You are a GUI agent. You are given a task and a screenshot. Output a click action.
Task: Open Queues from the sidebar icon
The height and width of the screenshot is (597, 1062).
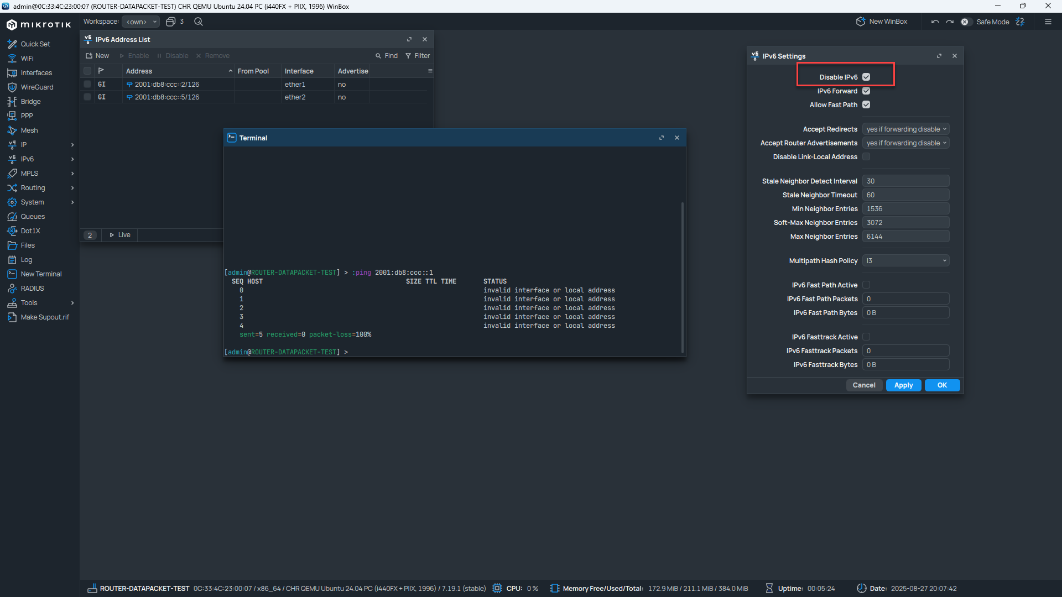12,217
